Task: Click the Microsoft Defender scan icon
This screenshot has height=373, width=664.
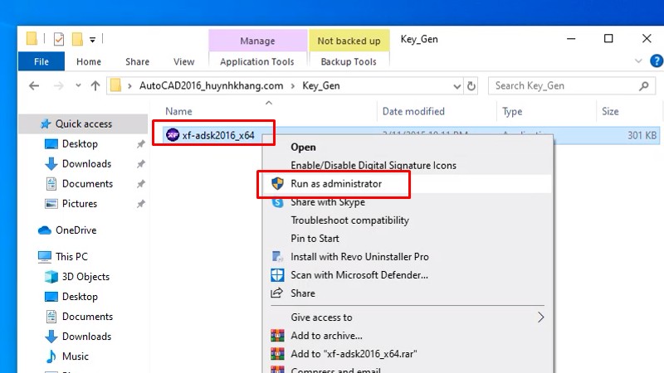Action: pos(277,275)
